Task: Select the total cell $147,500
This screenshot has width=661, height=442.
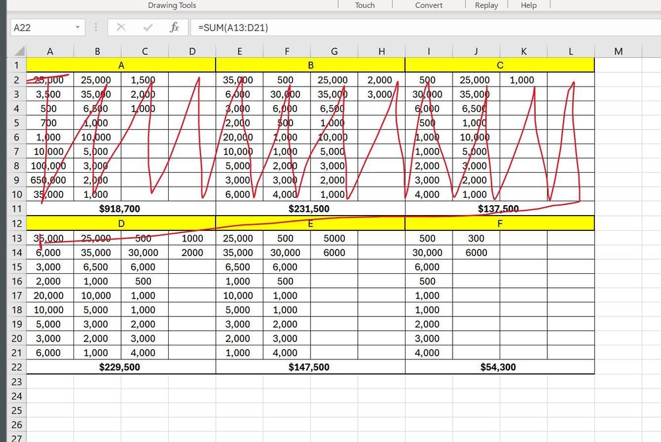Action: coord(310,367)
